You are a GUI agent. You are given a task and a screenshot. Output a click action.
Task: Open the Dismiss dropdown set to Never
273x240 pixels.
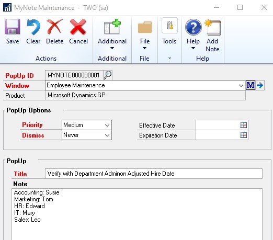pyautogui.click(x=87, y=135)
